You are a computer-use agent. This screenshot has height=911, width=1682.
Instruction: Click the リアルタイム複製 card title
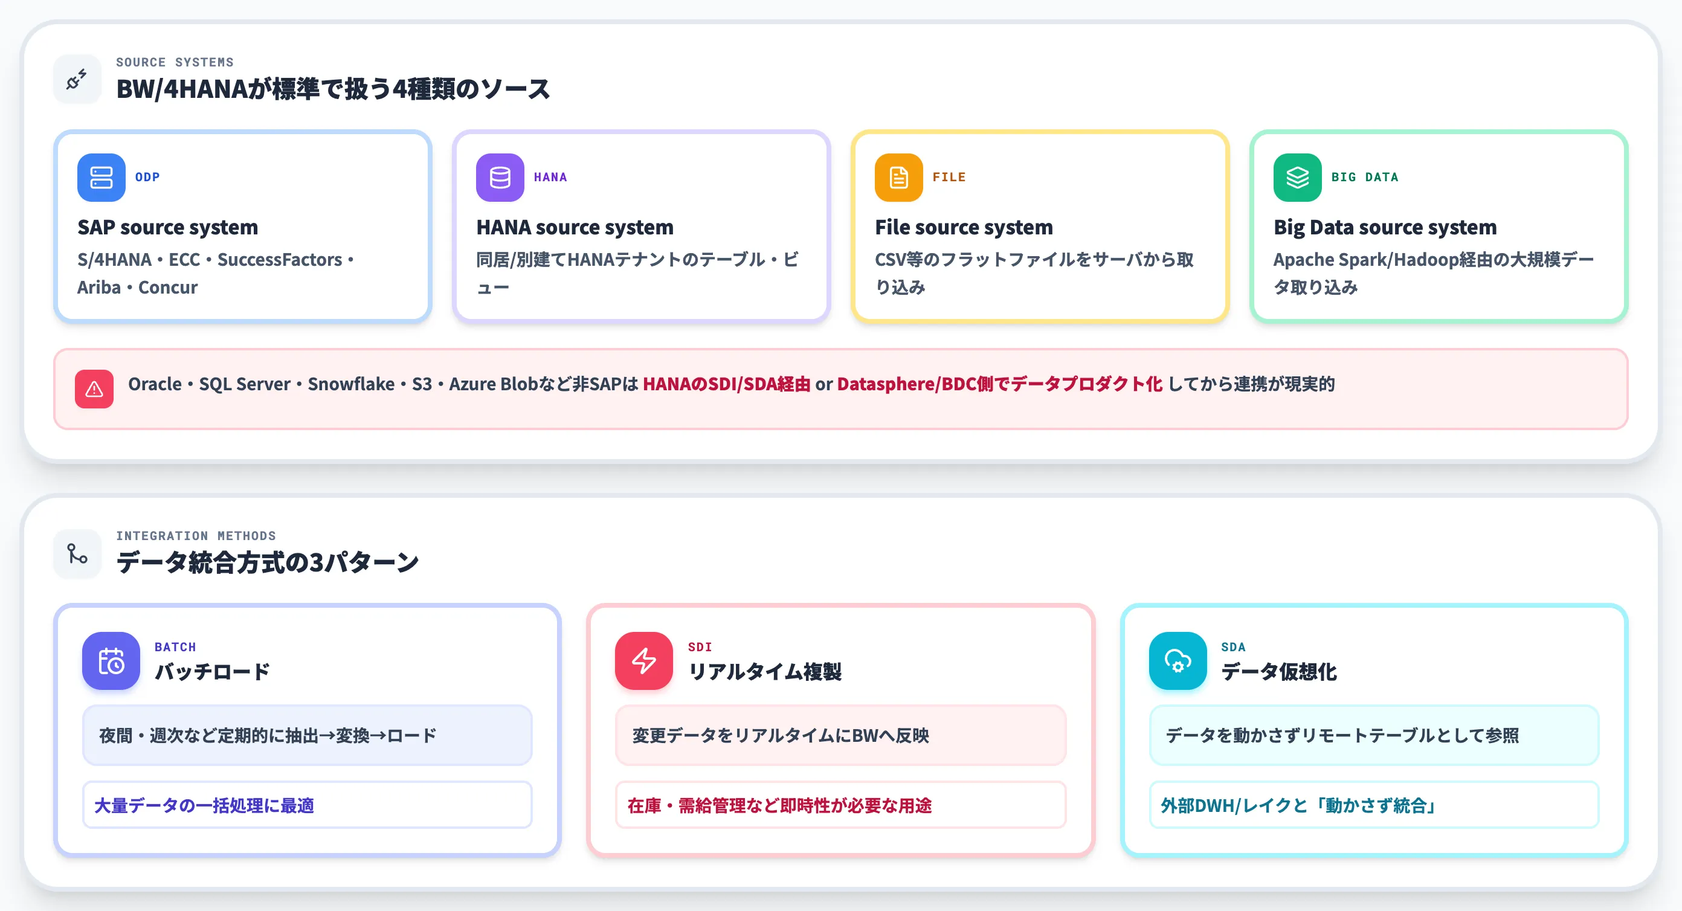tap(765, 672)
